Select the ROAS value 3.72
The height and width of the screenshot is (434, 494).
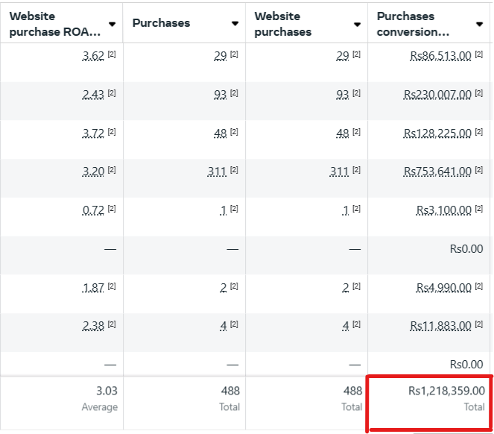pos(93,133)
